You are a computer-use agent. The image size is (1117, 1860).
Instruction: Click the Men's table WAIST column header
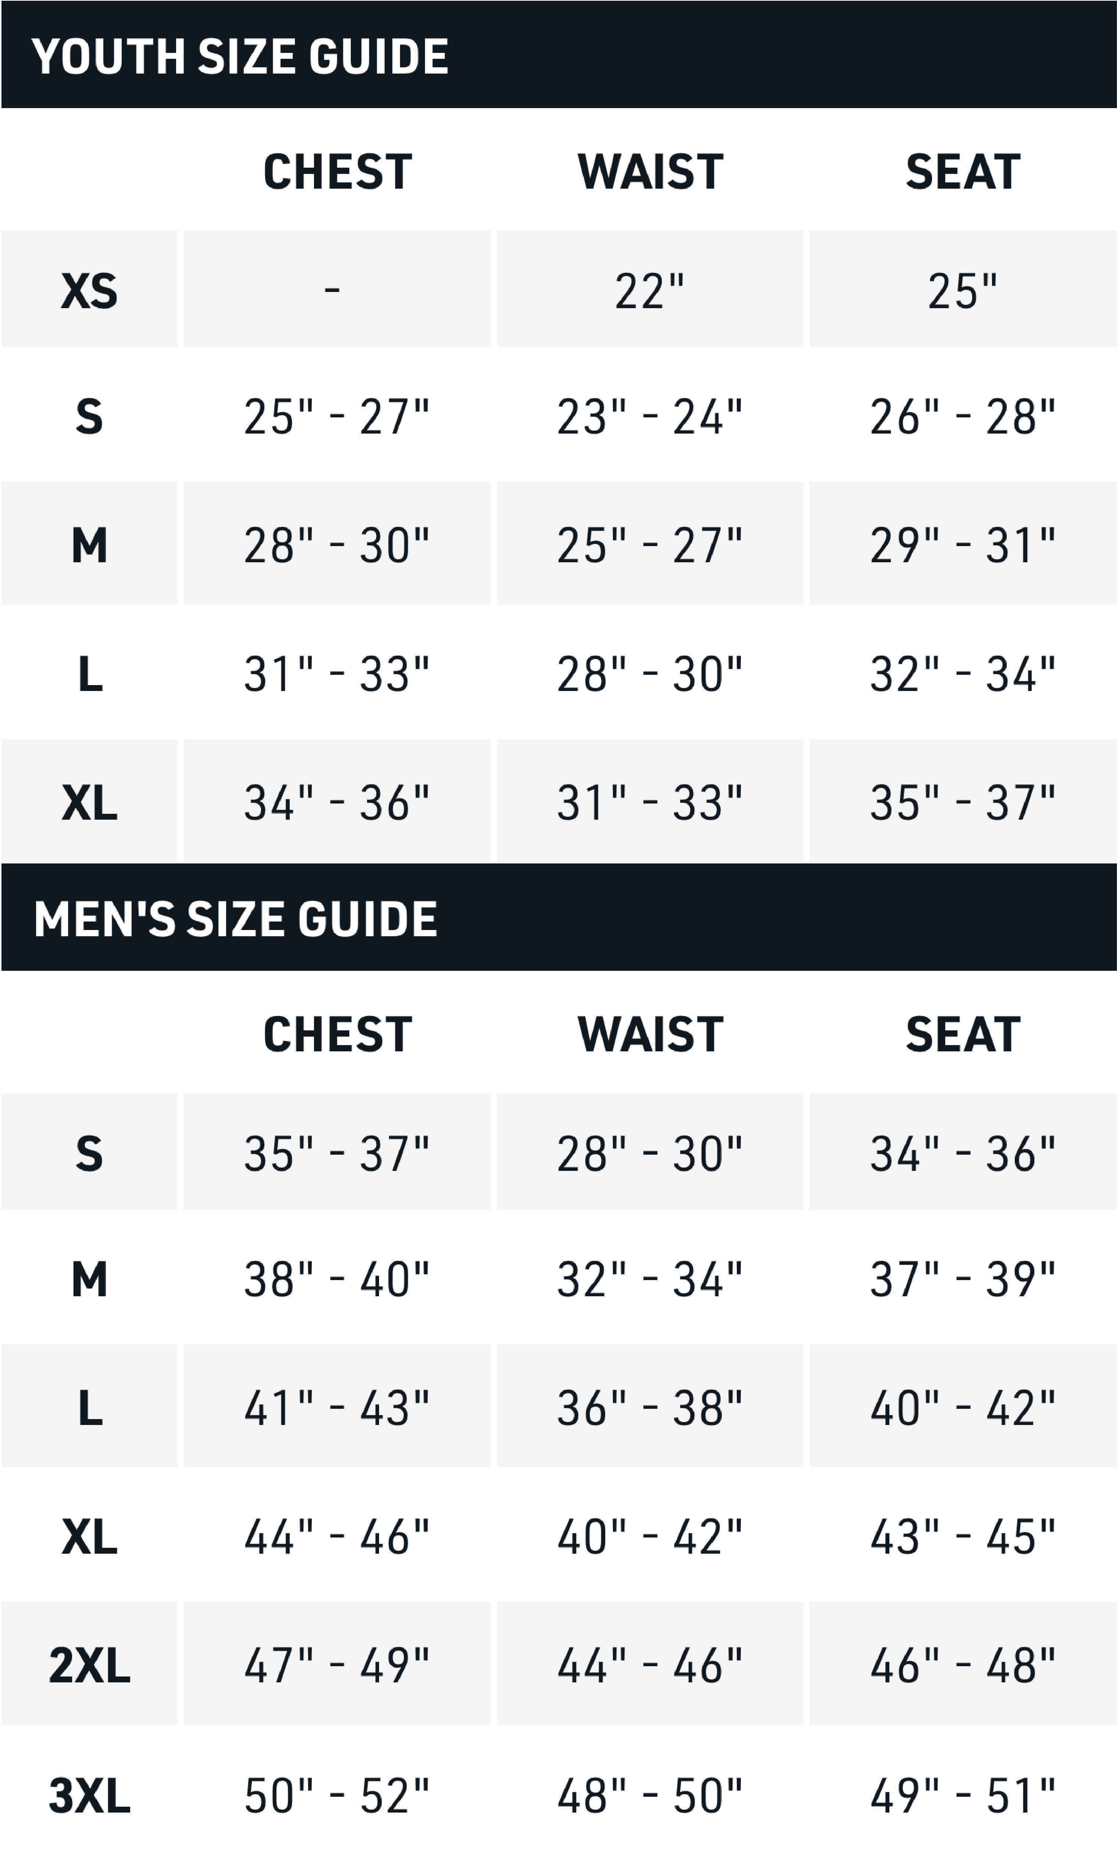(x=650, y=1034)
